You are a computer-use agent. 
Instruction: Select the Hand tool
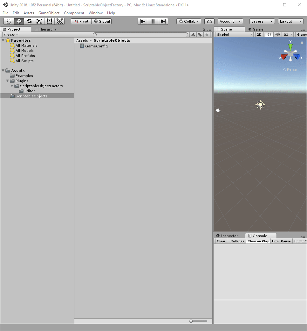click(9, 21)
